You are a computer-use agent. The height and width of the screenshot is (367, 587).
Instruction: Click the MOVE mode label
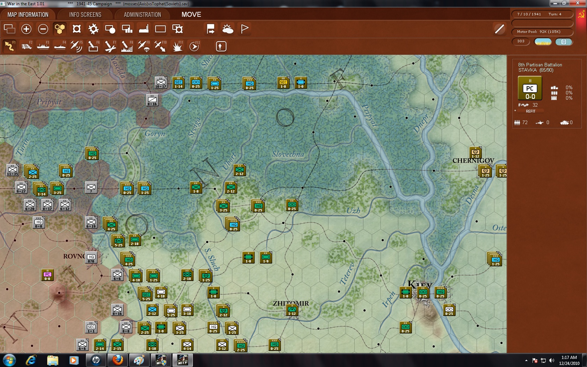191,15
